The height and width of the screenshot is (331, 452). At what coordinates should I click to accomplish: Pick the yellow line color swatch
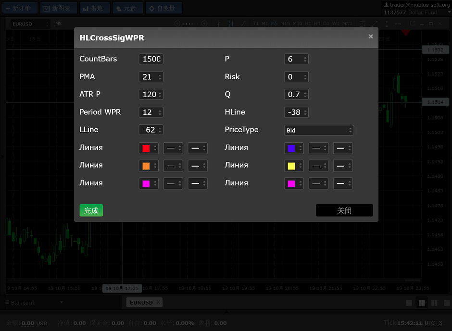coord(291,166)
